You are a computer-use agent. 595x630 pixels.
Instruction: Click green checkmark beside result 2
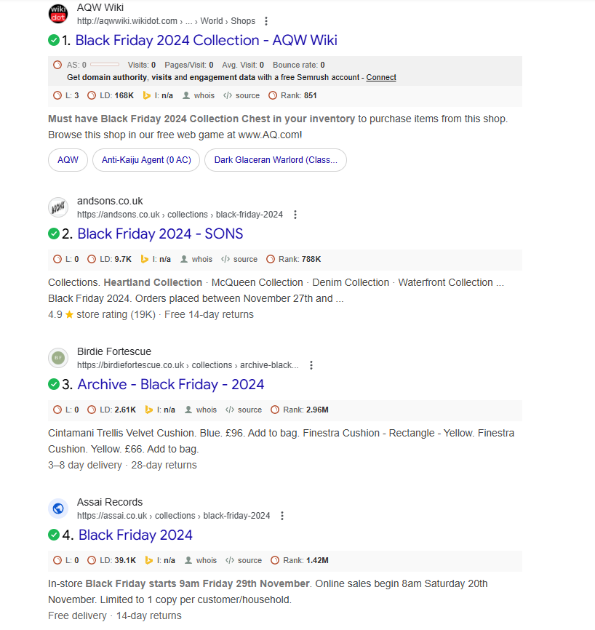[x=54, y=234]
